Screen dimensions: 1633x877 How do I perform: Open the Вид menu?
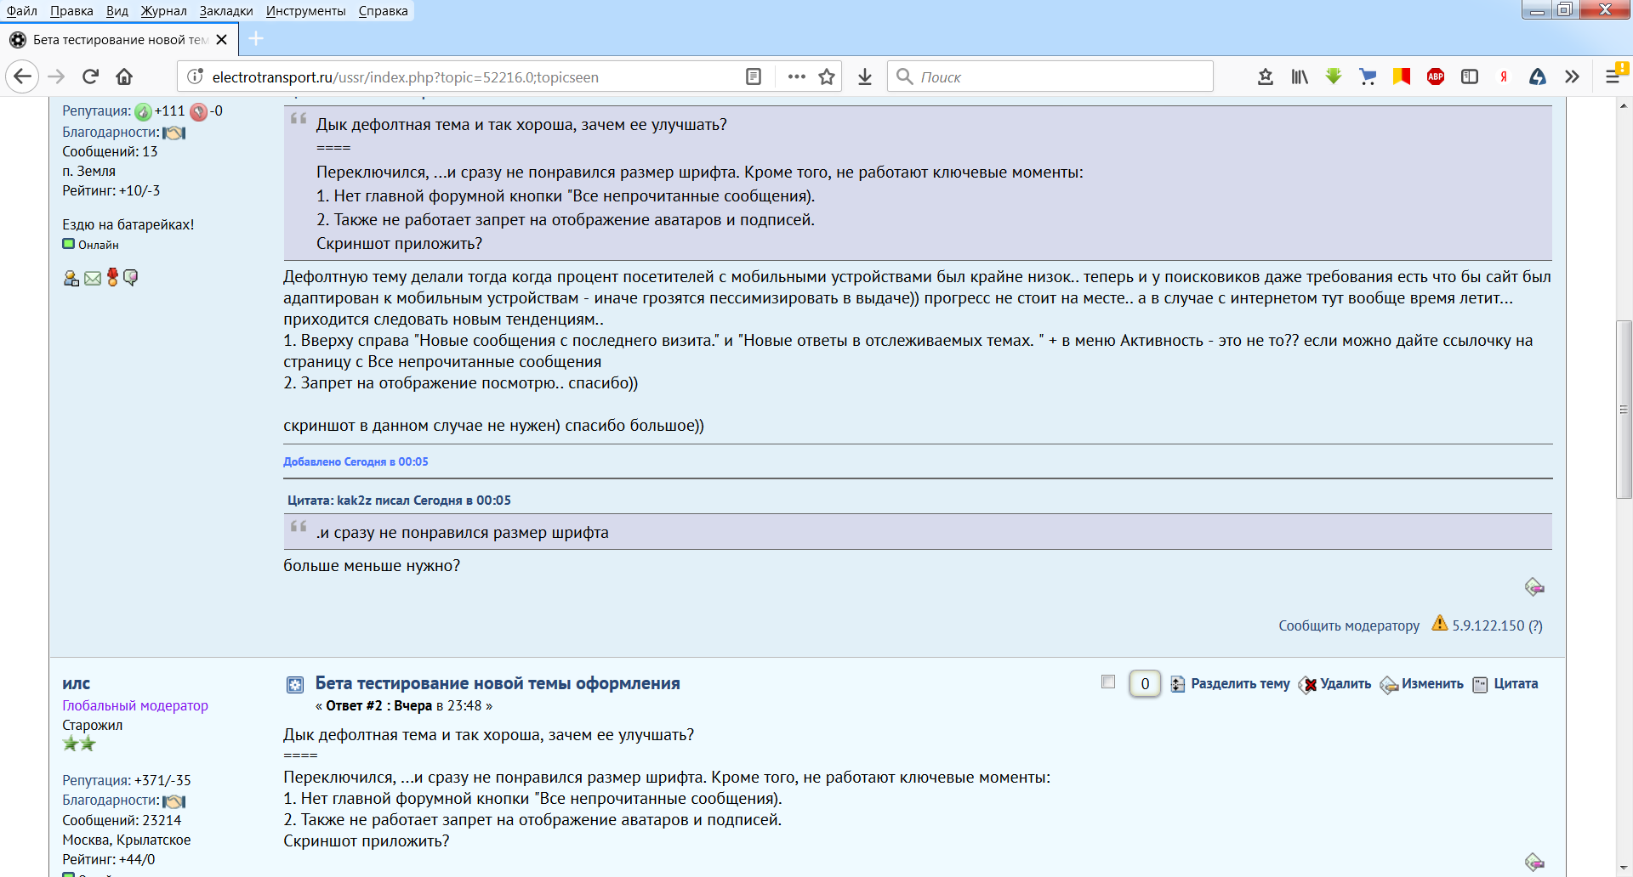point(117,11)
